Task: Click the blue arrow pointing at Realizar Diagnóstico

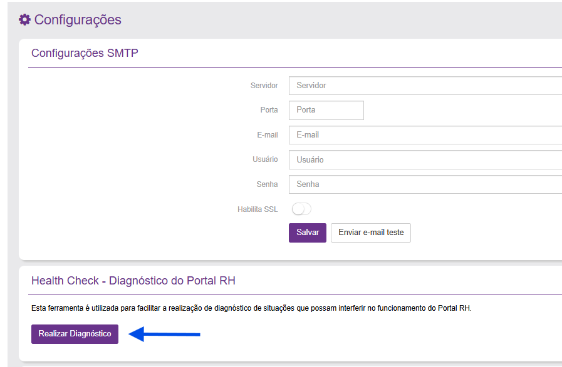Action: (x=164, y=334)
